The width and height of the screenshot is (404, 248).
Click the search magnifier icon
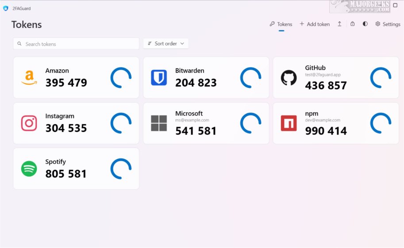coord(19,44)
